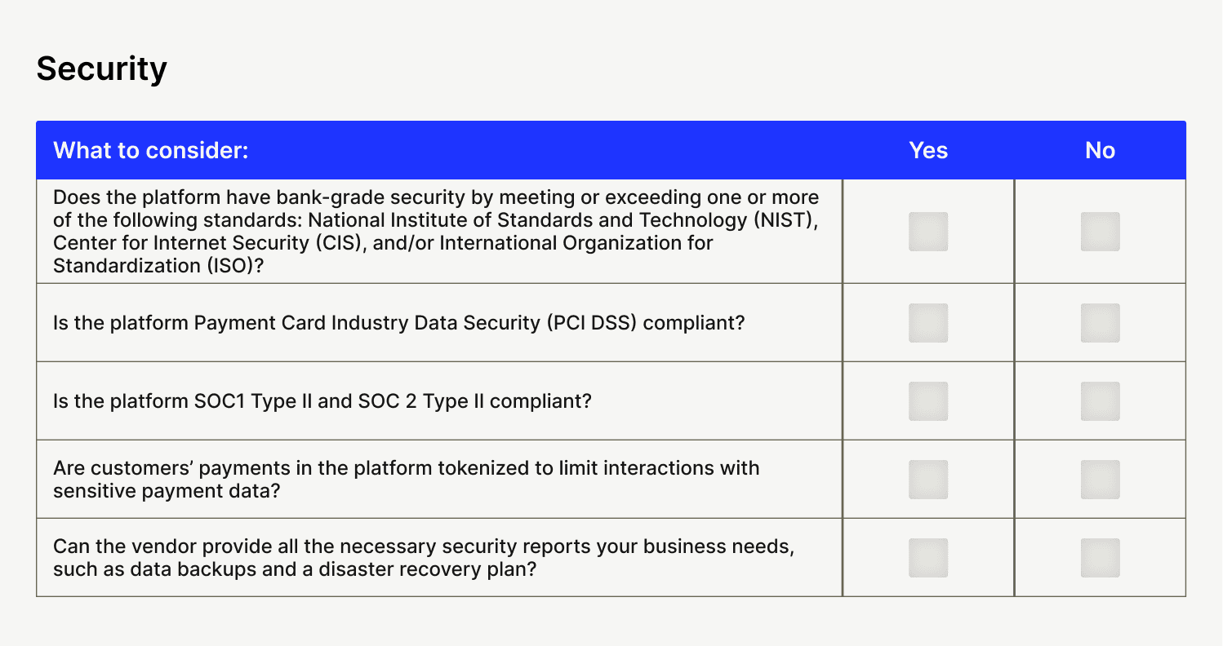Click the blue table header bar

[x=571, y=151]
